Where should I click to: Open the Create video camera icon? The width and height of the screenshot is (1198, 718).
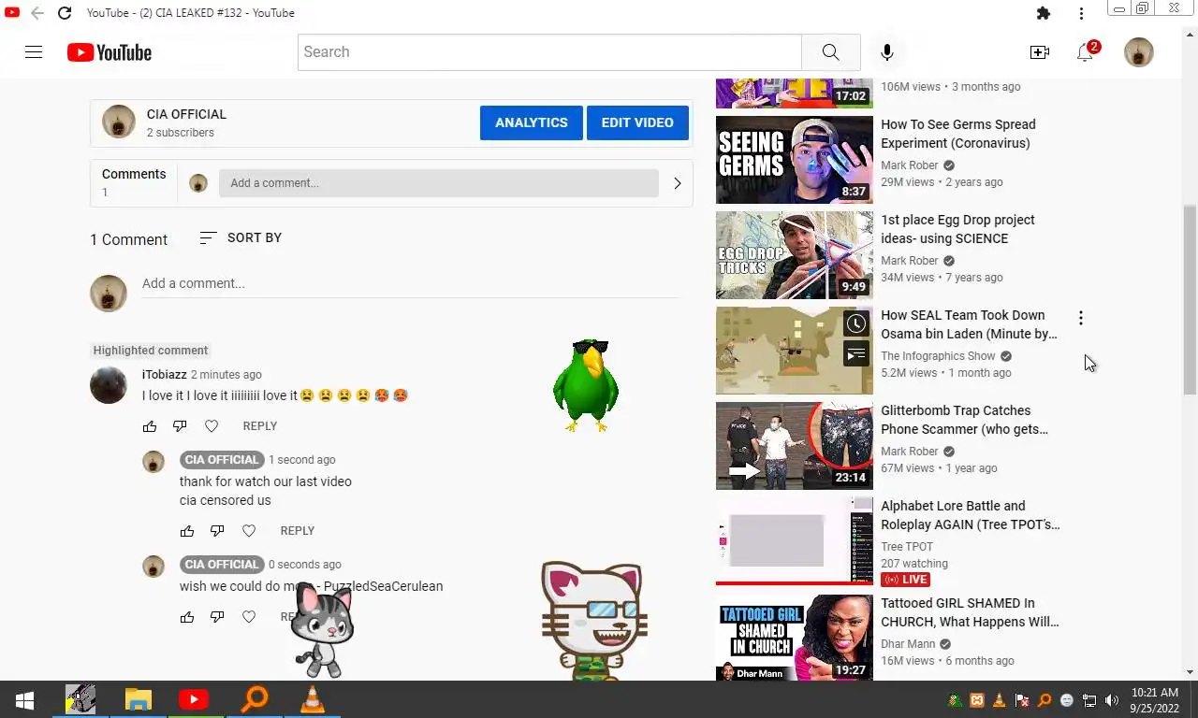1039,52
